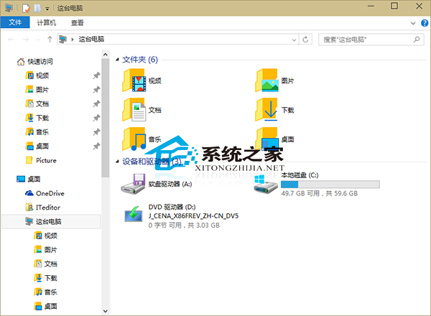This screenshot has height=316, width=431.
Task: Click 文档 under 这台电脑 in sidebar
Action: tap(46, 264)
